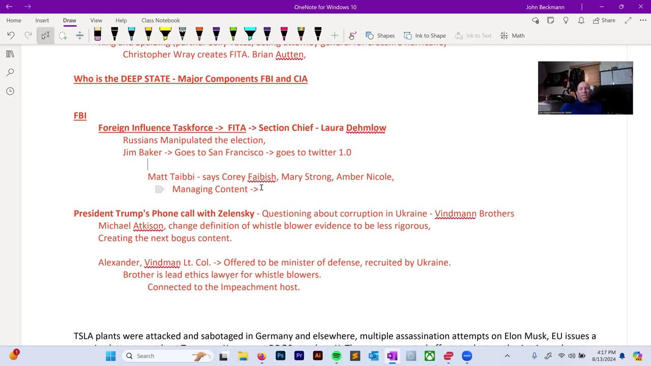Show notebook navigation pane
The width and height of the screenshot is (651, 366).
pos(10,54)
